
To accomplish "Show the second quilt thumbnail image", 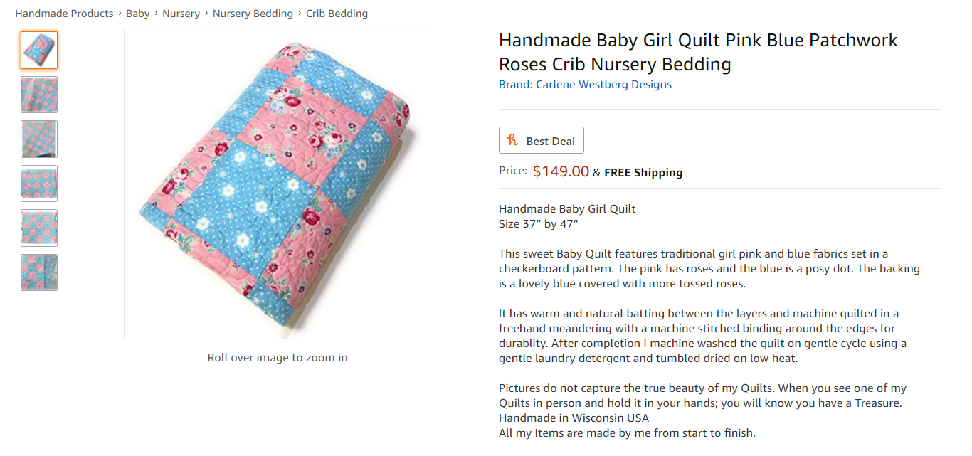I will [x=39, y=95].
